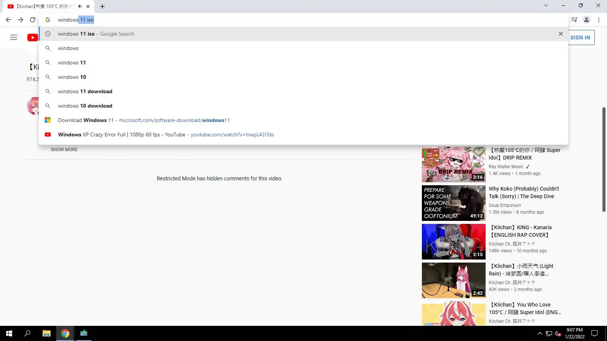Click inside the address bar text
The width and height of the screenshot is (607, 341).
(x=76, y=20)
